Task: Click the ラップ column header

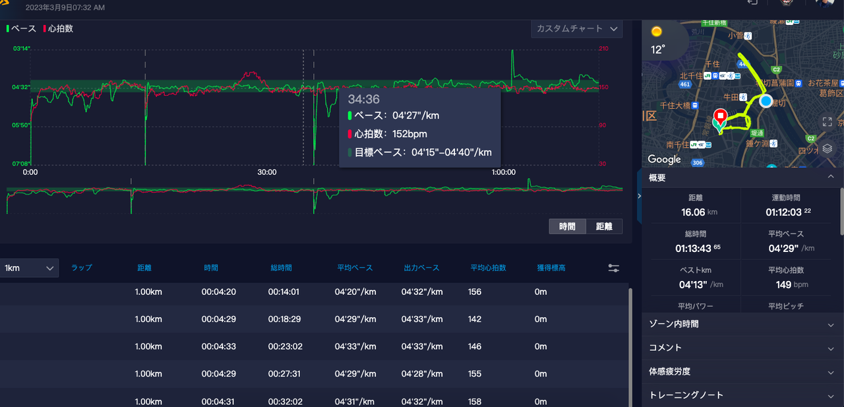Action: coord(81,268)
